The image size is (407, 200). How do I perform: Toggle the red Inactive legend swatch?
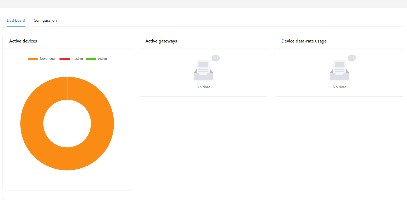pyautogui.click(x=64, y=59)
